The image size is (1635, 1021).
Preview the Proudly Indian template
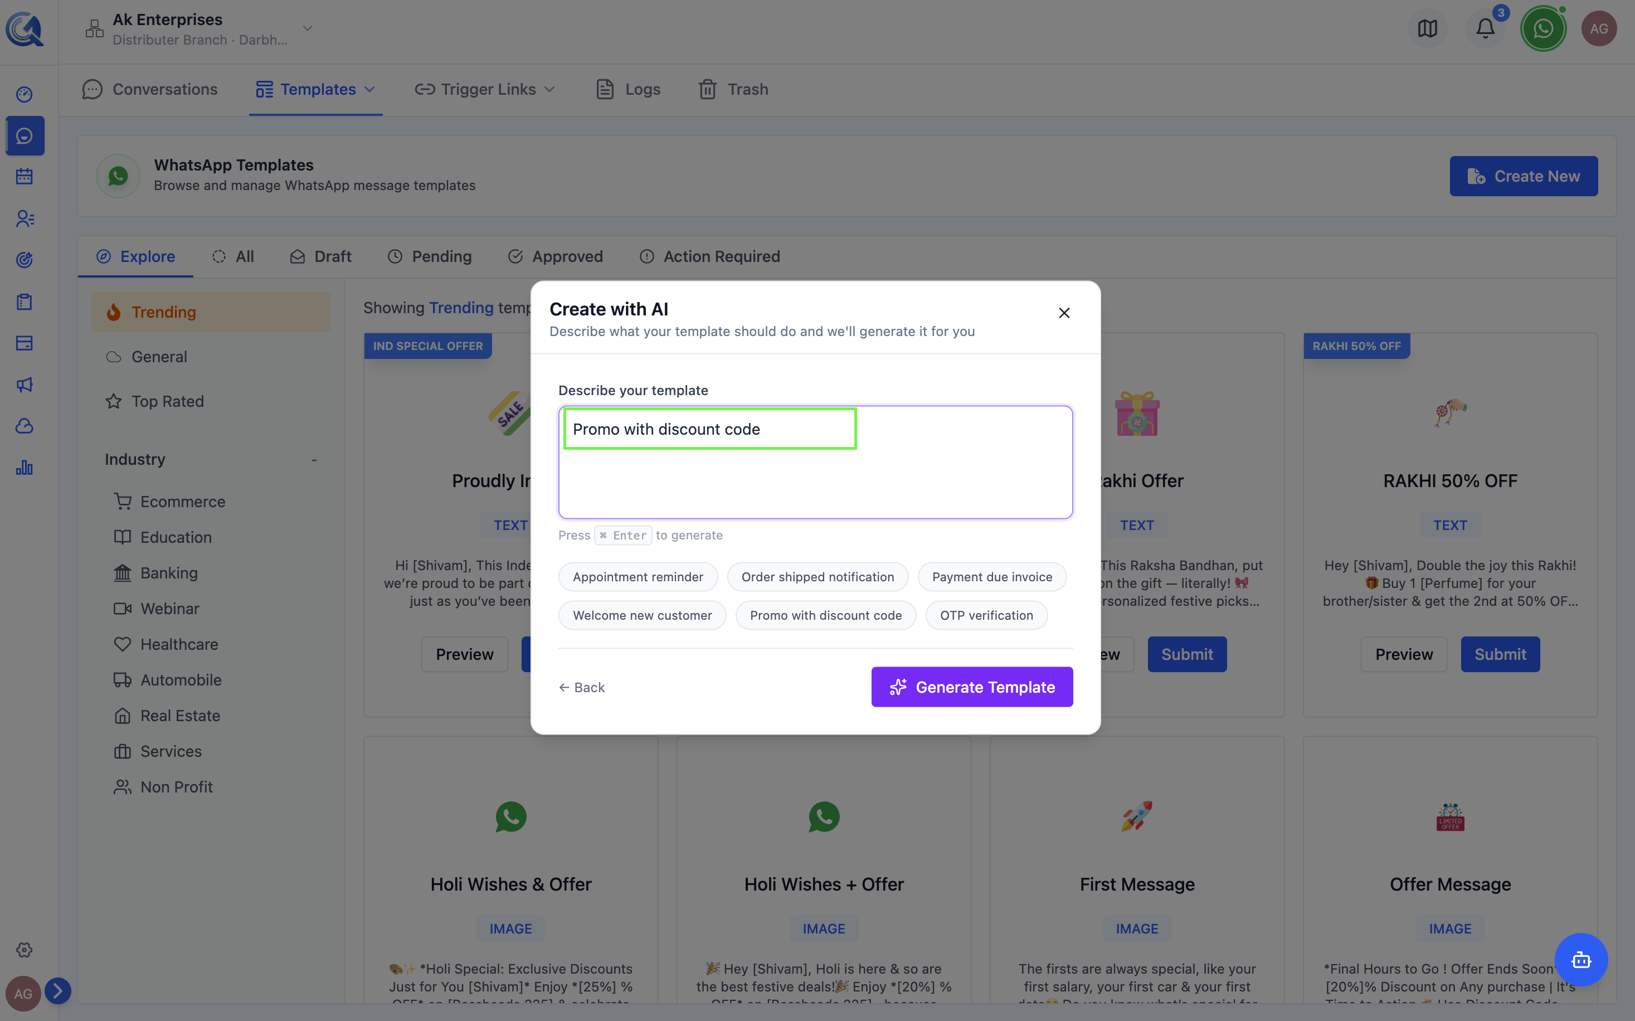(x=464, y=654)
